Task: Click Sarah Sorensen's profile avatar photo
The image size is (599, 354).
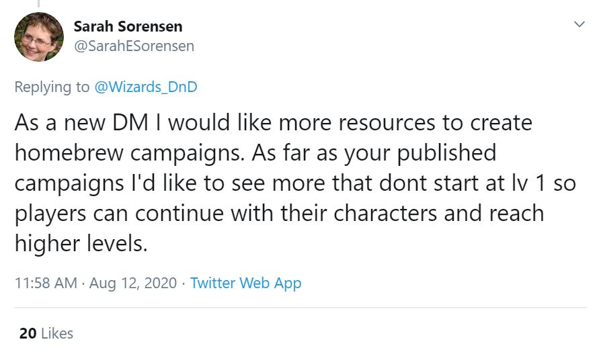Action: pyautogui.click(x=39, y=37)
